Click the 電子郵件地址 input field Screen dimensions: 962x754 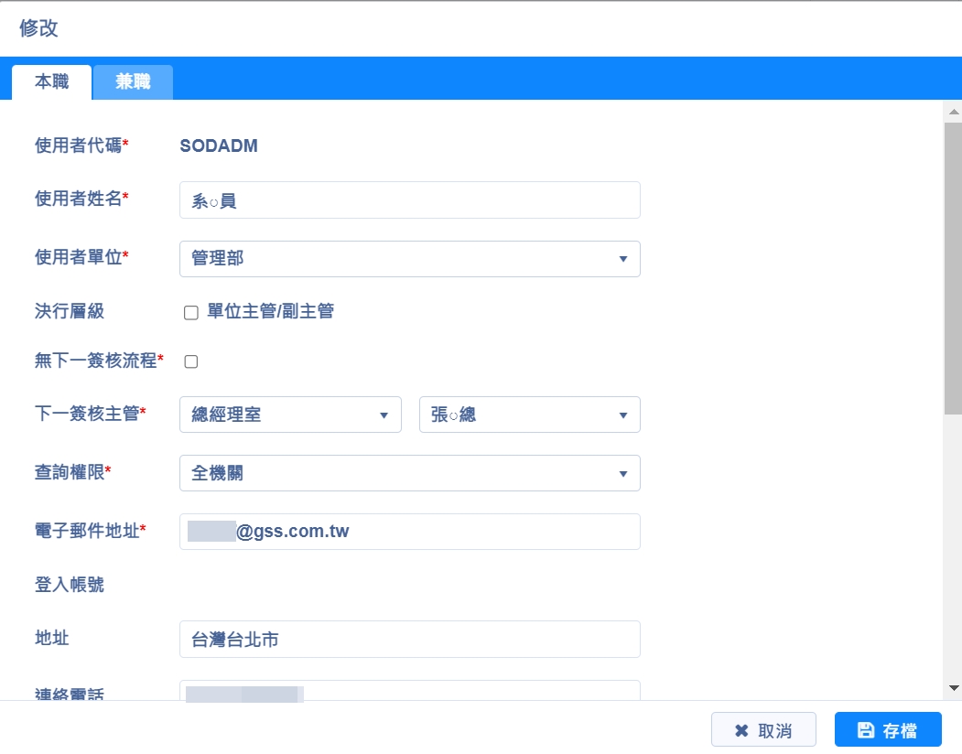click(409, 532)
